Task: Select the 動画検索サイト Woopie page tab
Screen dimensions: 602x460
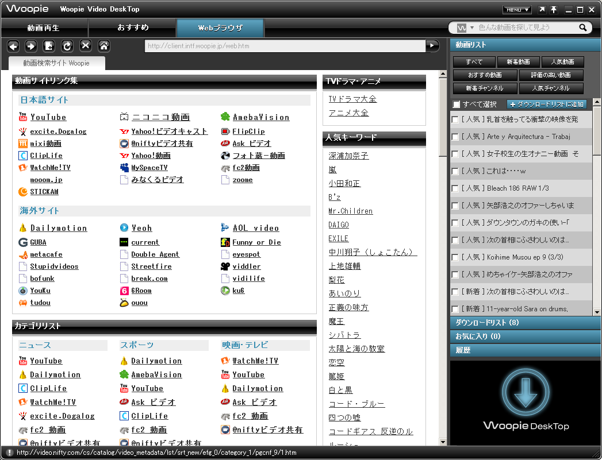Action: pyautogui.click(x=56, y=63)
